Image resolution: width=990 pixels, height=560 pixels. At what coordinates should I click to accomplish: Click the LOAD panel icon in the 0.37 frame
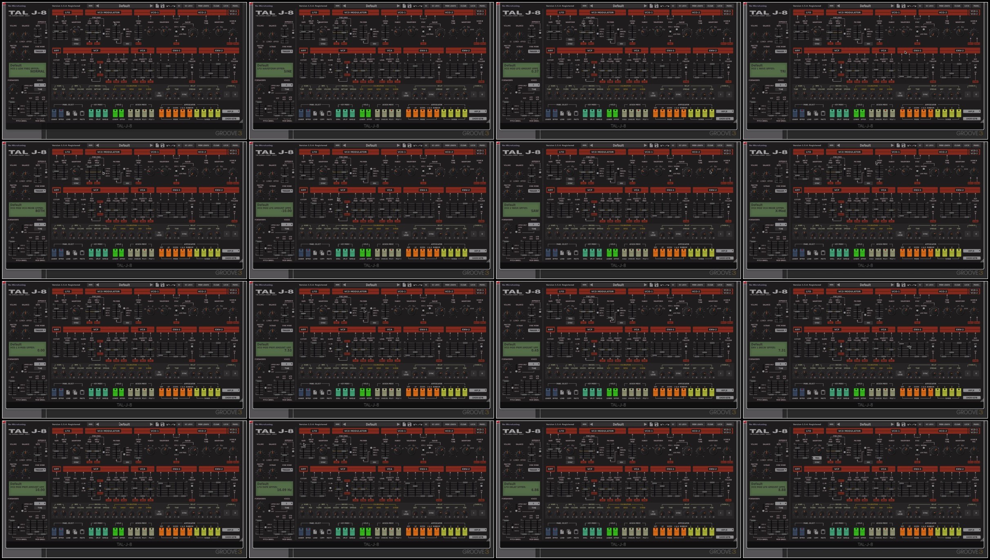(562, 113)
